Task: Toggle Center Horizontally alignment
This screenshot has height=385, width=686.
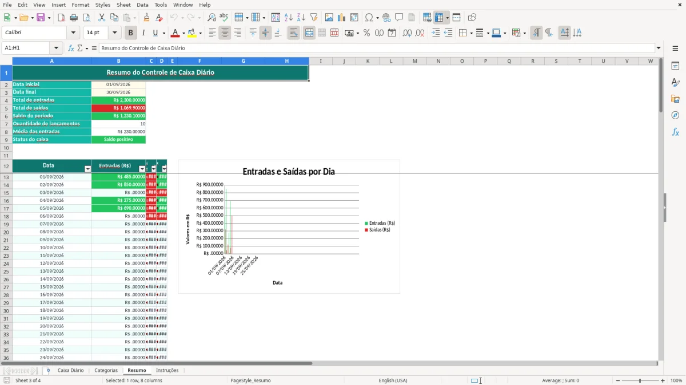Action: click(225, 33)
